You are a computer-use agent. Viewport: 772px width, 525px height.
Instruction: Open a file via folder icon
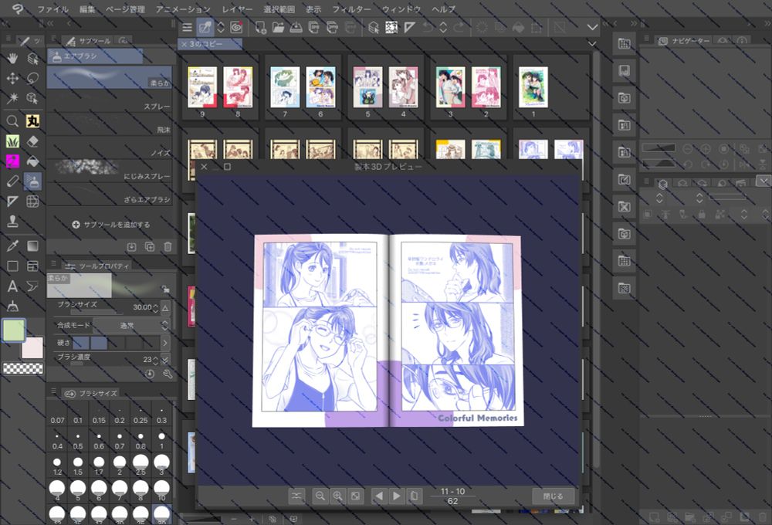click(278, 27)
